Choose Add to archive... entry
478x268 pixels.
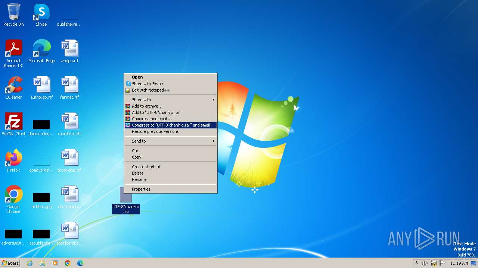[171, 106]
